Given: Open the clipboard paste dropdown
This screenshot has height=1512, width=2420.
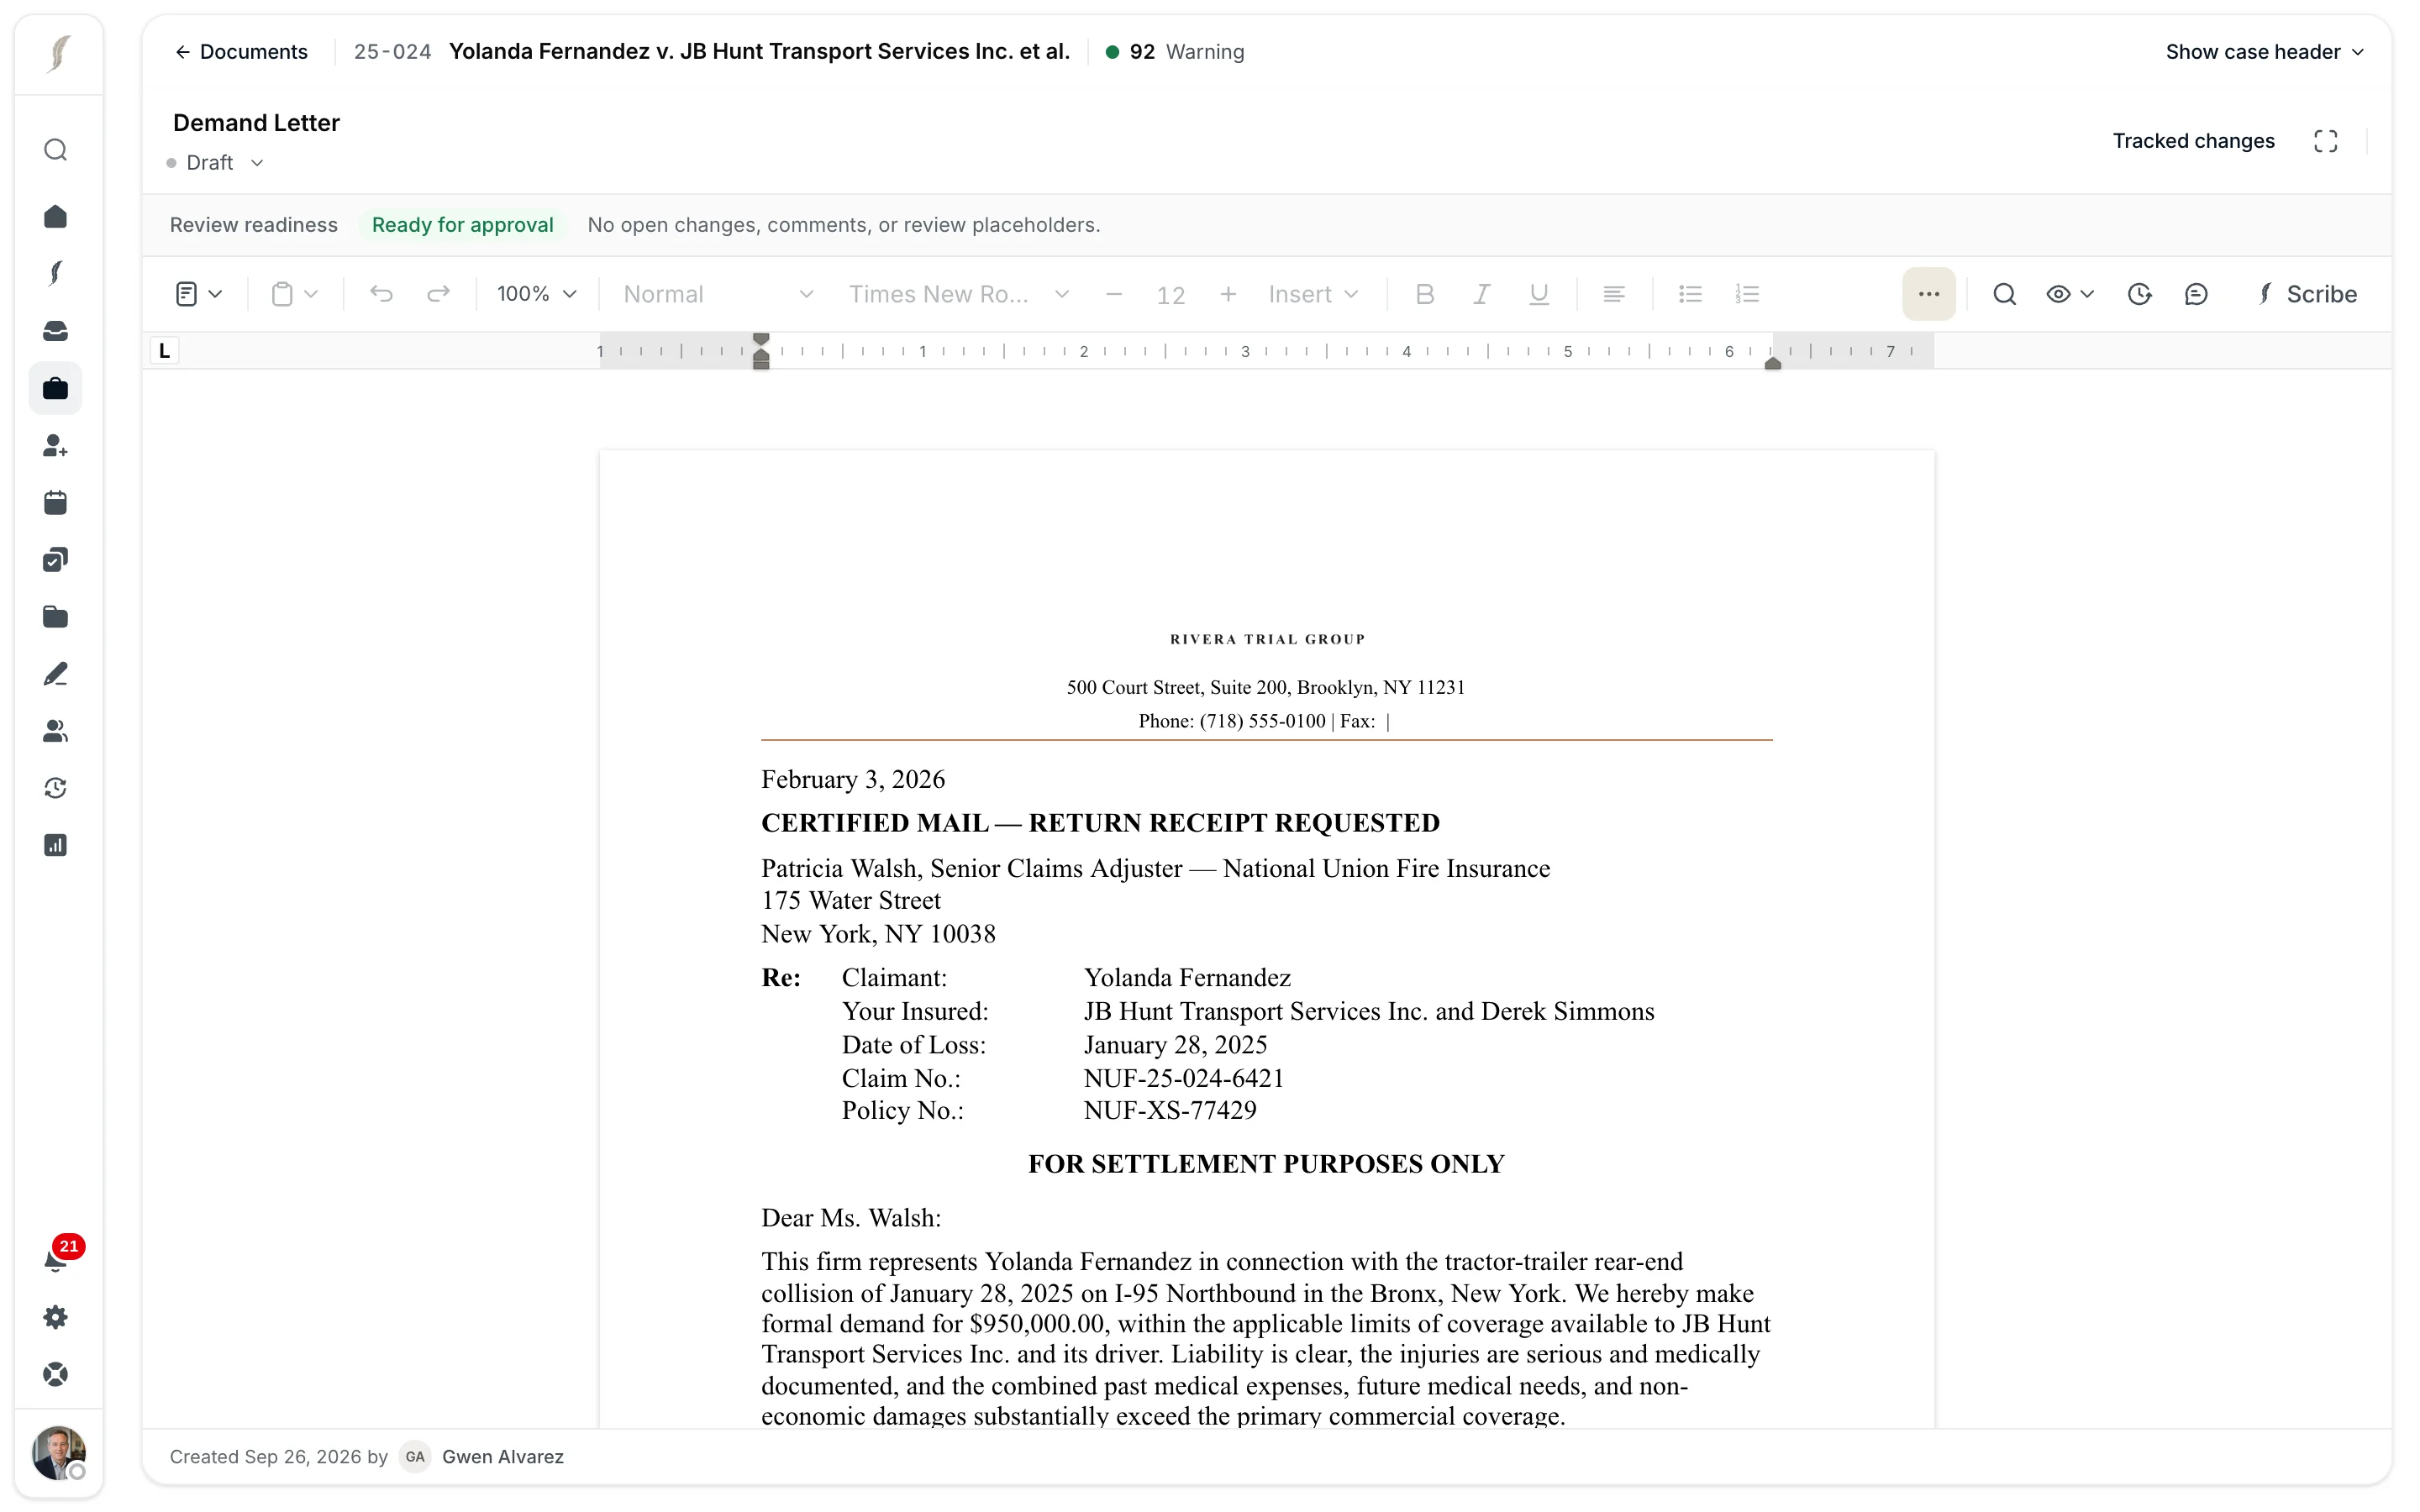Looking at the screenshot, I should [x=295, y=294].
